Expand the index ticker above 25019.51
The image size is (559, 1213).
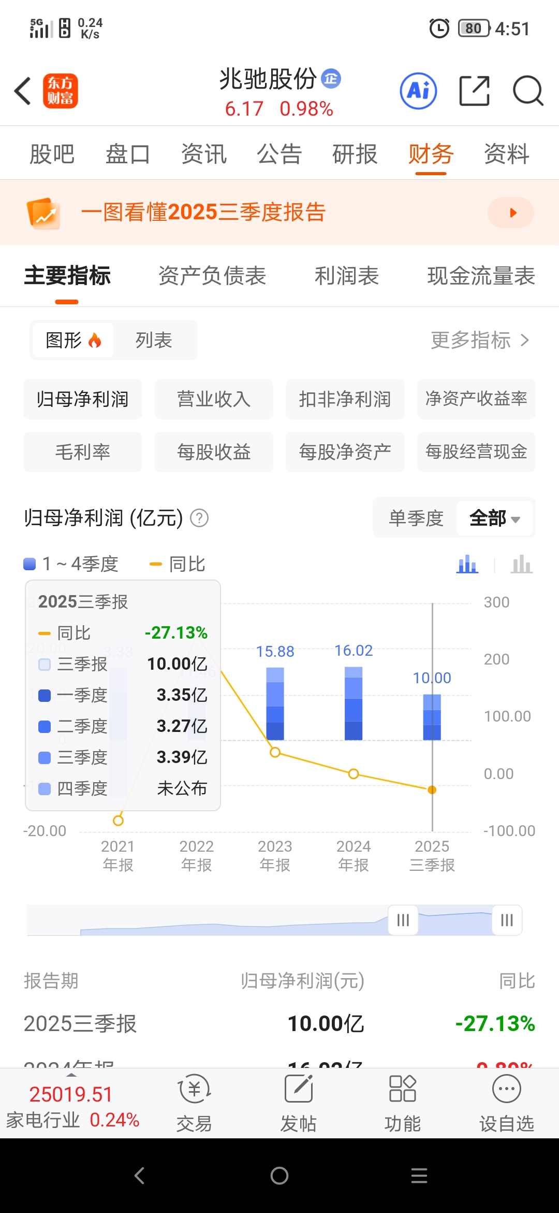click(x=71, y=1075)
